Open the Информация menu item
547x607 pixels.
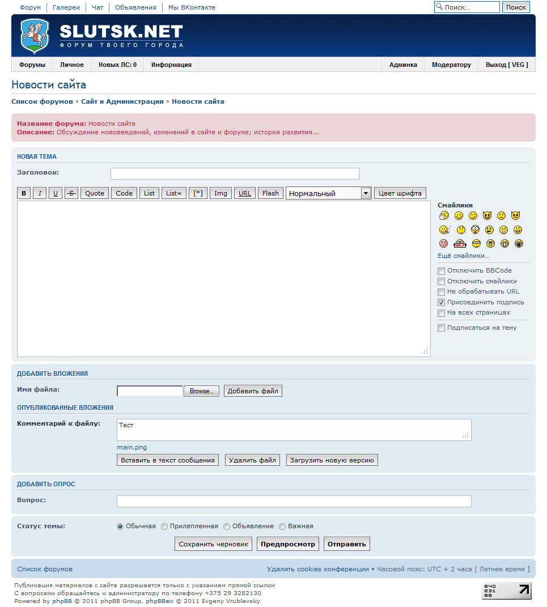click(x=171, y=65)
